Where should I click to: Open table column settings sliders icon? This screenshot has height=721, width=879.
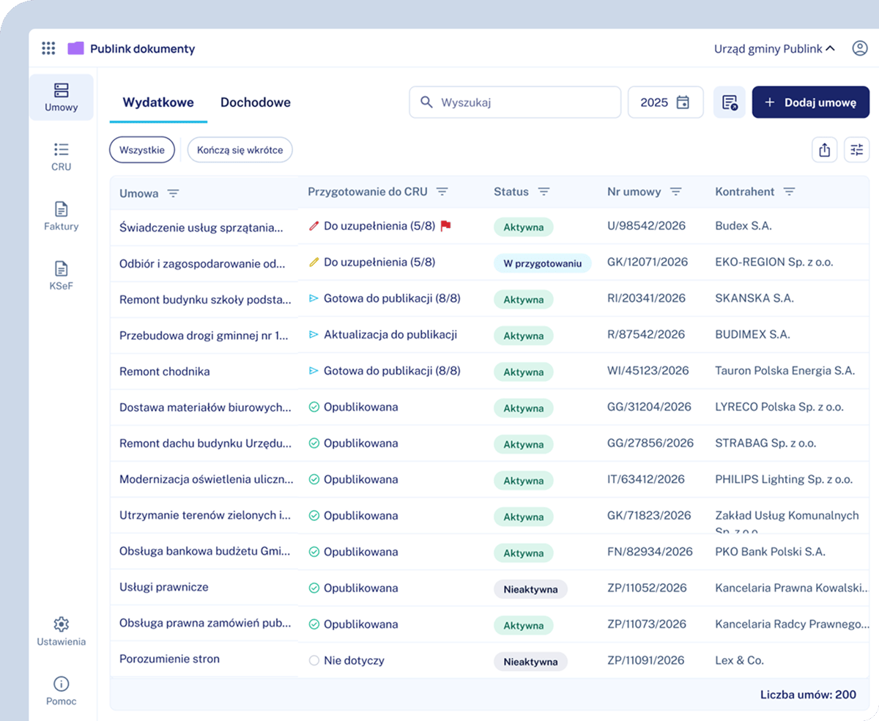point(857,150)
